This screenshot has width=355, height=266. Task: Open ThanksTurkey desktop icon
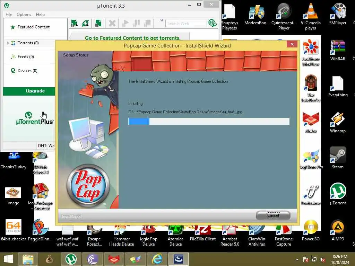coord(14,161)
